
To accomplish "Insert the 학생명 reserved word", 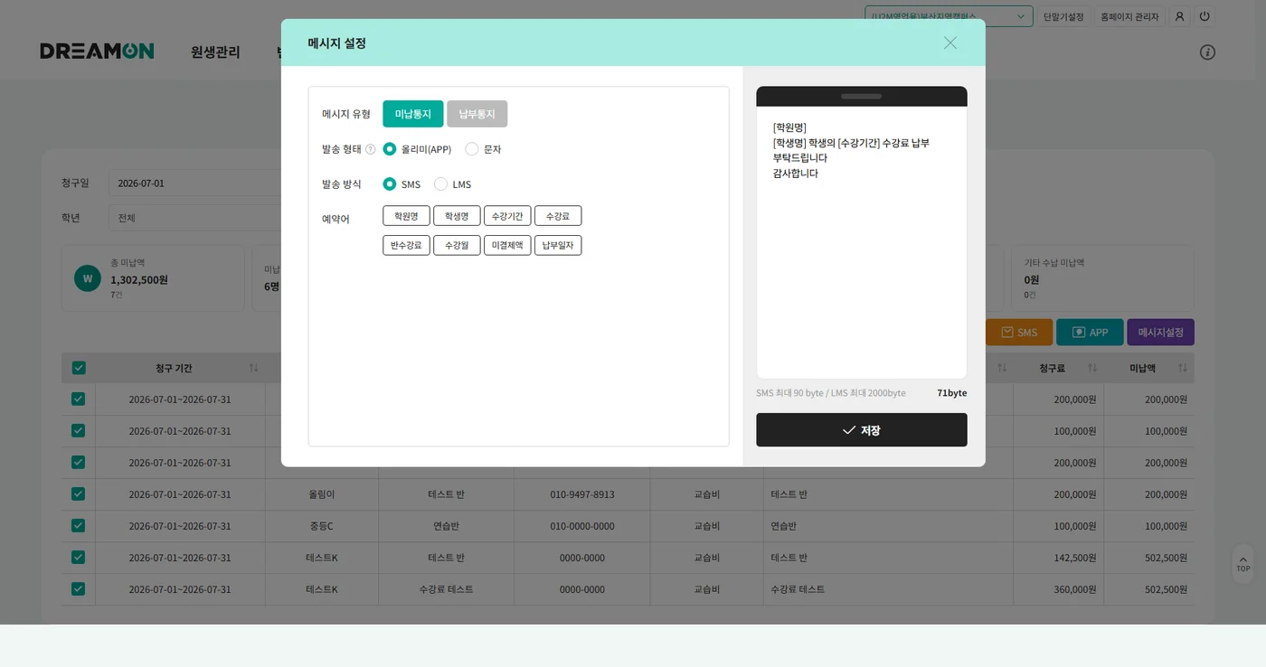I will click(x=457, y=216).
